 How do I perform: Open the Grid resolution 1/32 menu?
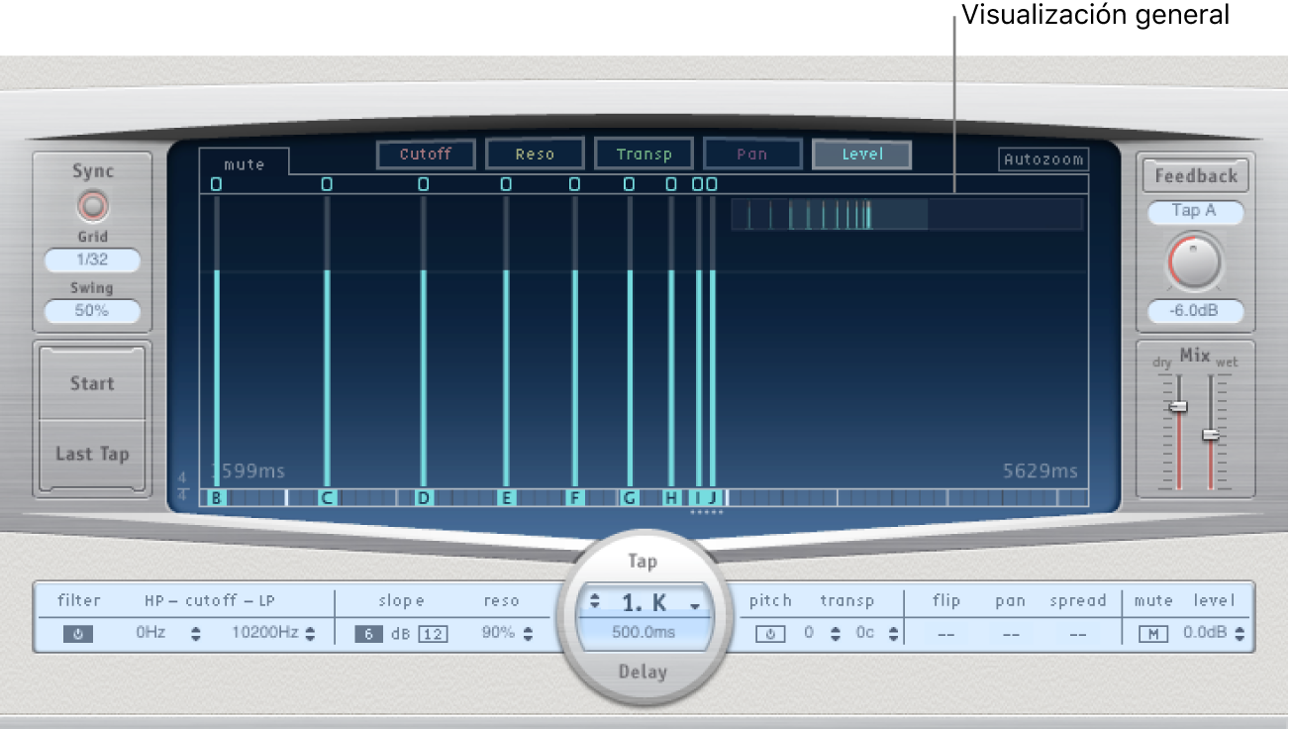point(92,261)
